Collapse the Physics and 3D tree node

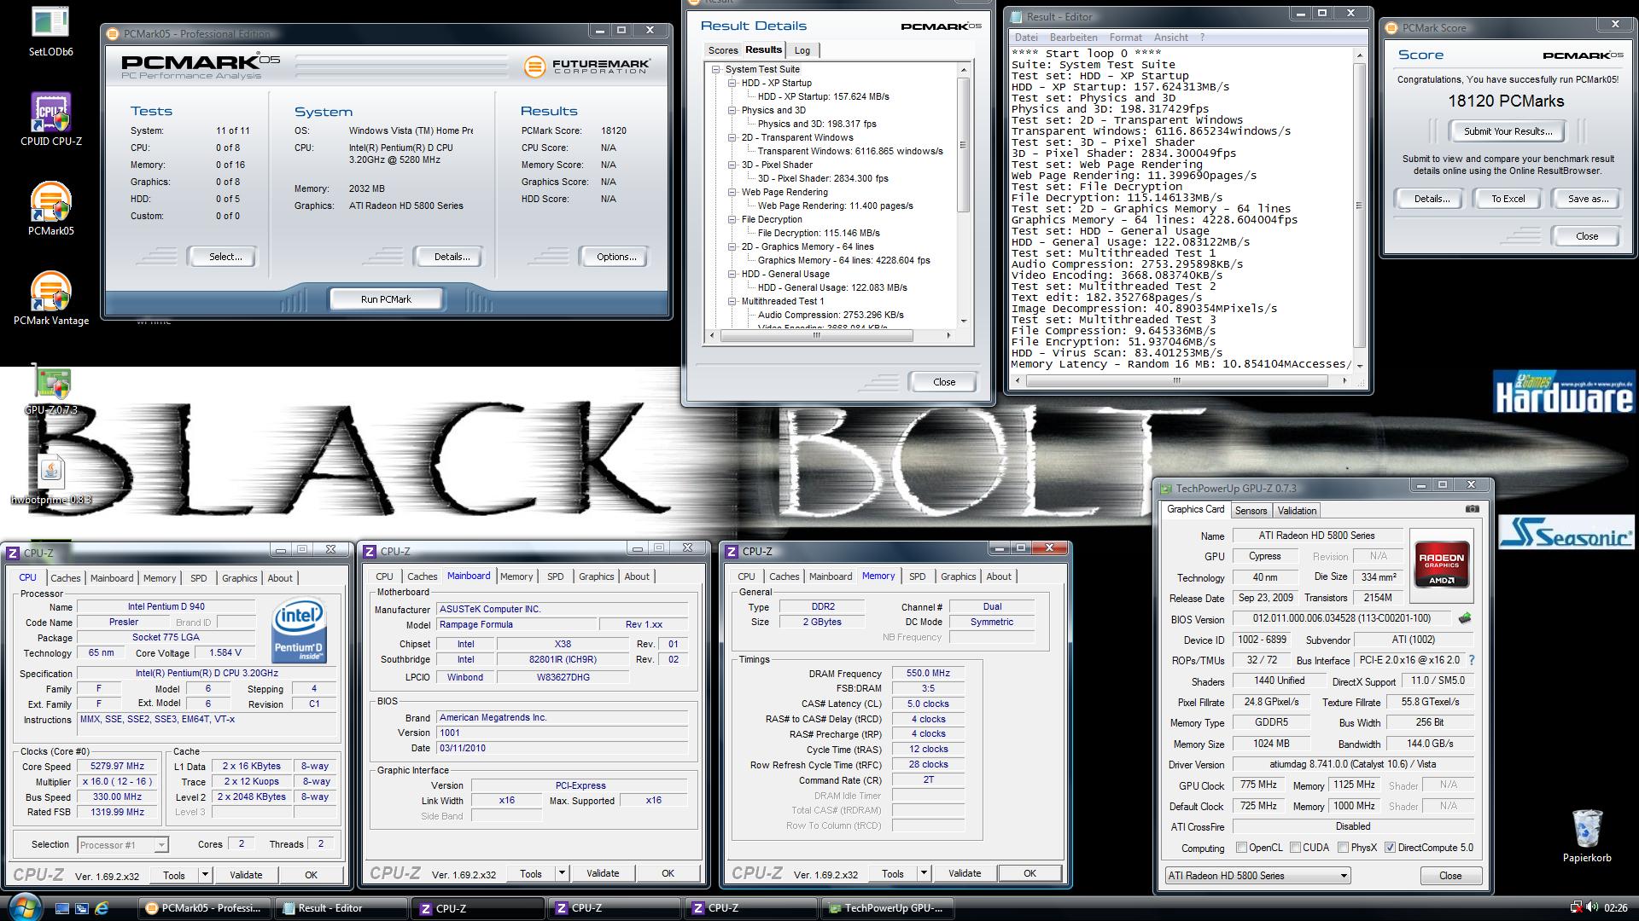[x=732, y=110]
